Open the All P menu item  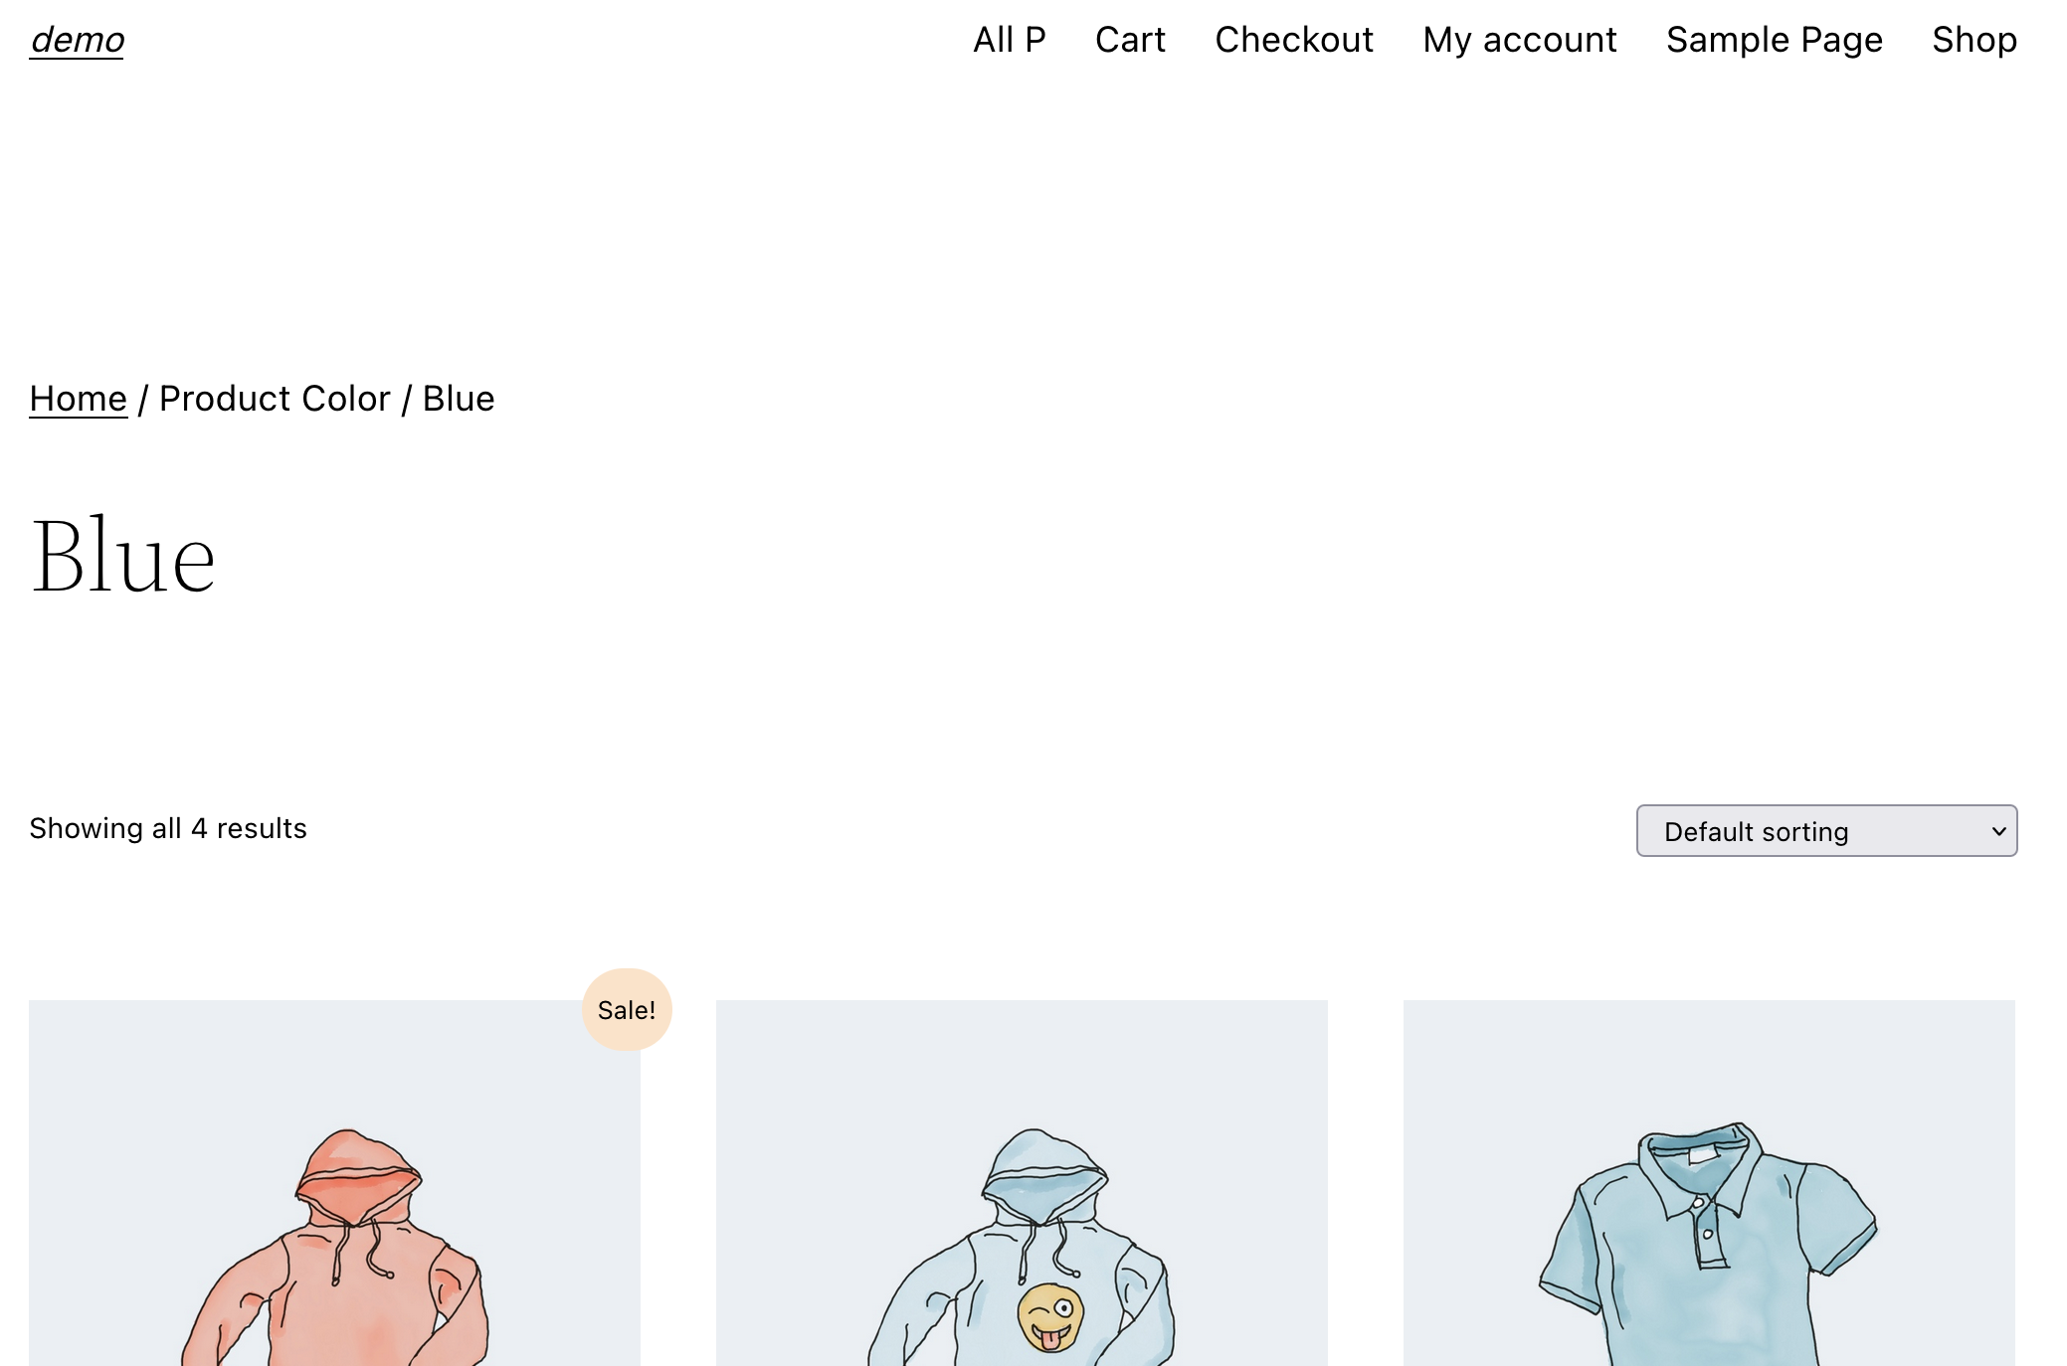pyautogui.click(x=1009, y=40)
